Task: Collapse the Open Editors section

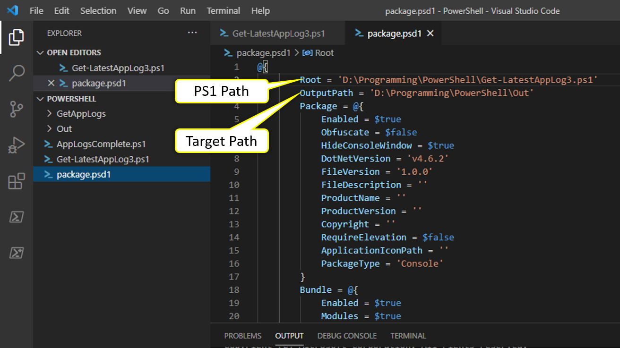Action: click(x=40, y=52)
